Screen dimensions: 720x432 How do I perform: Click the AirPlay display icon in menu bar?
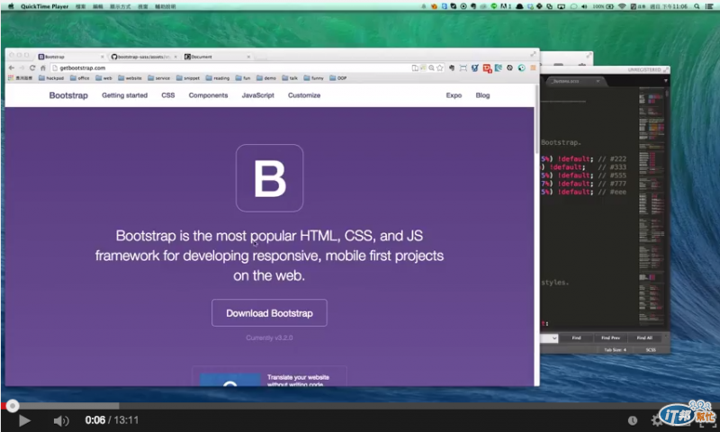coord(561,6)
